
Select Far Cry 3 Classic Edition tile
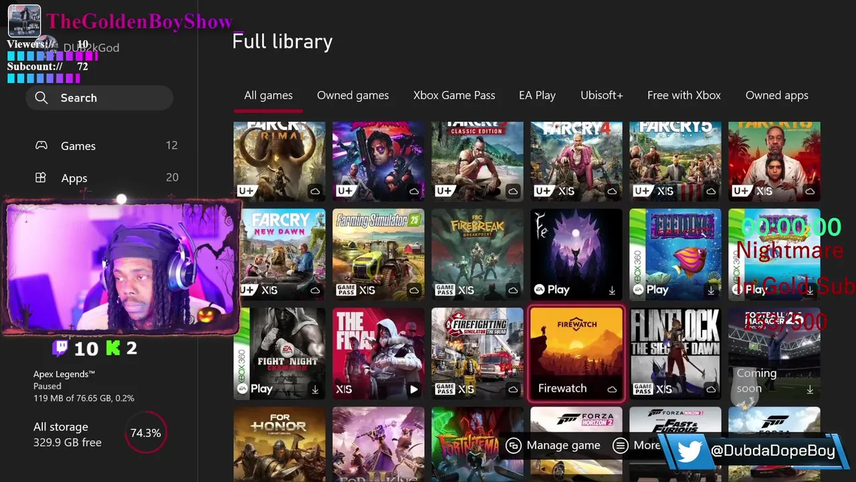click(477, 161)
